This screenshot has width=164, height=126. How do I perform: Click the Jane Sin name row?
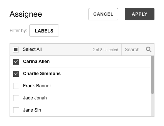click(80, 110)
